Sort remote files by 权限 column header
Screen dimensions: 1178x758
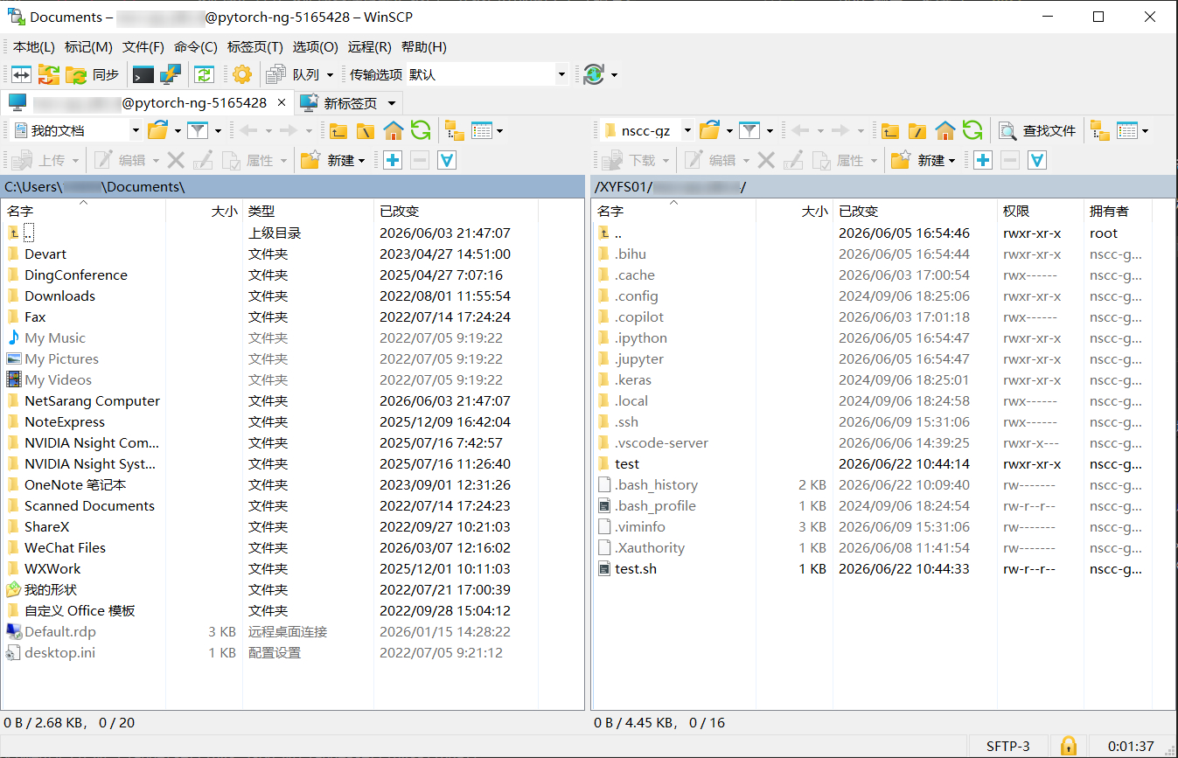coord(1040,211)
